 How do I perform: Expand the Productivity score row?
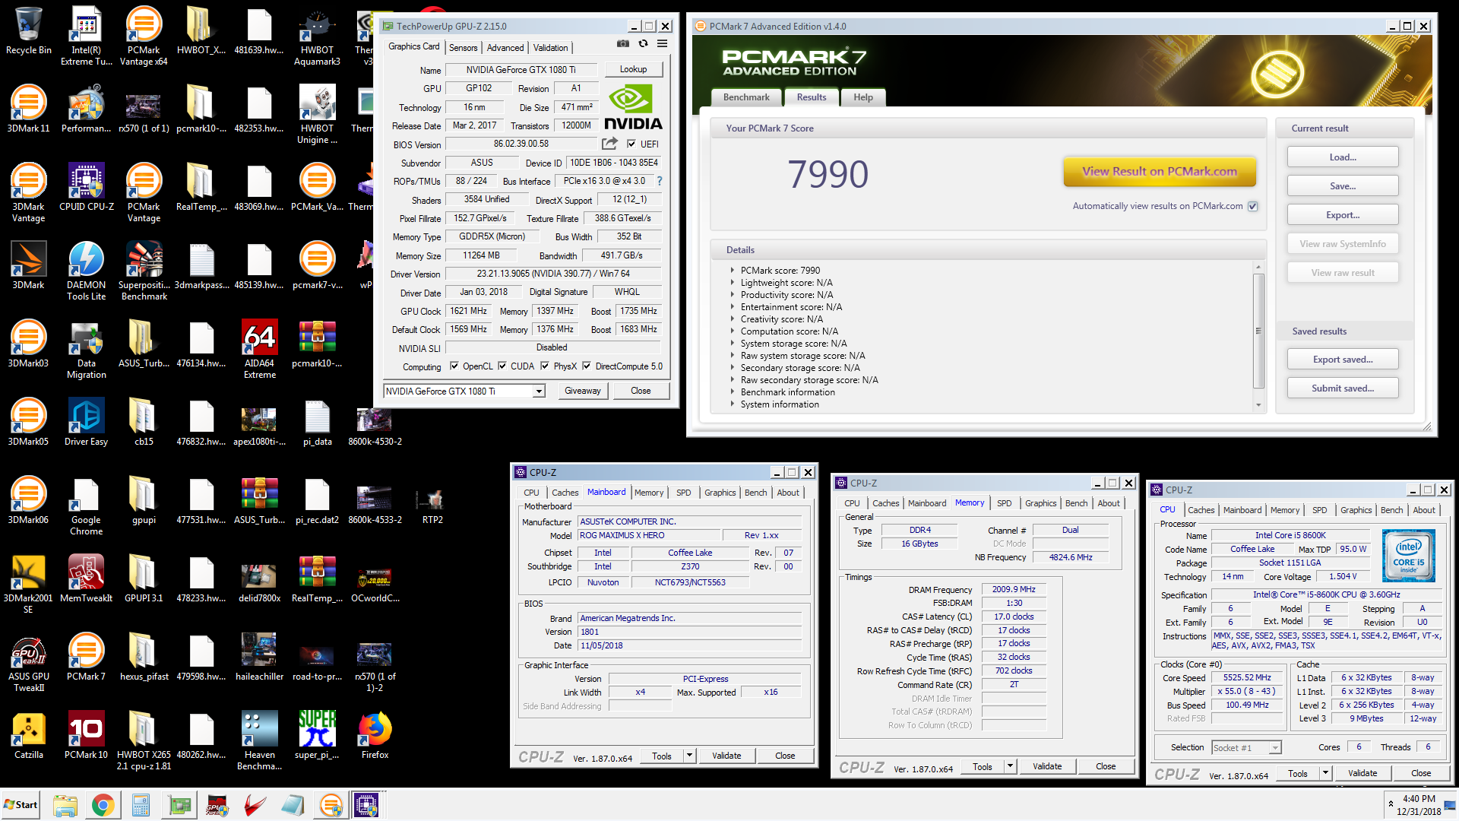pos(733,294)
